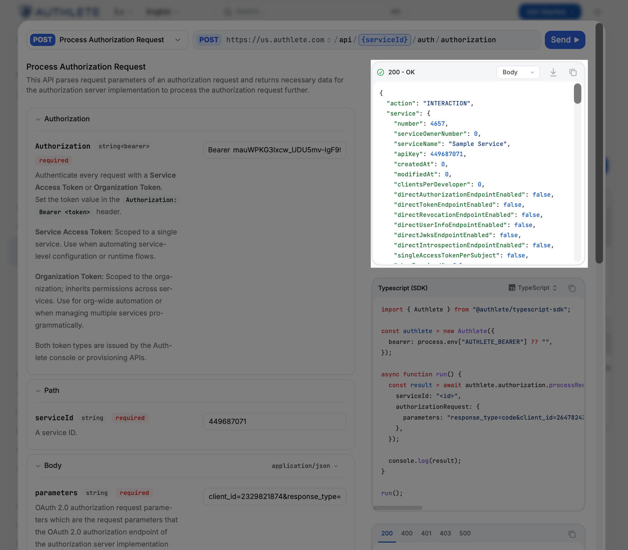Click the import Authlete code line
628x550 pixels.
476,309
